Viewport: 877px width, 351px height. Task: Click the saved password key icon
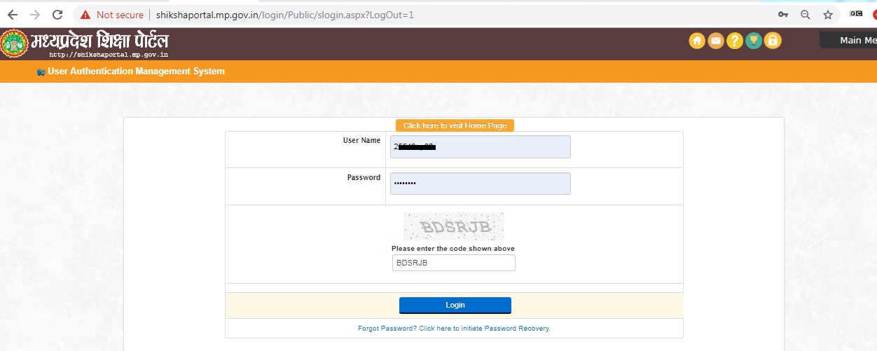click(783, 14)
